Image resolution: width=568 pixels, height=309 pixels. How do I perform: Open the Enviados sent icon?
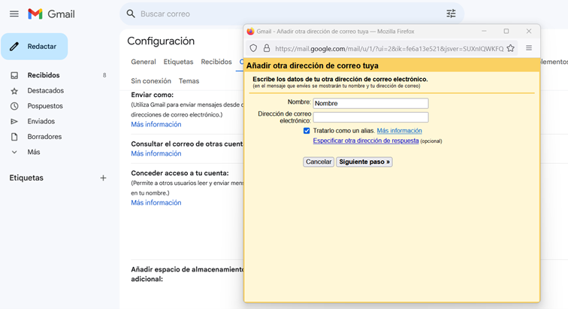pyautogui.click(x=14, y=122)
